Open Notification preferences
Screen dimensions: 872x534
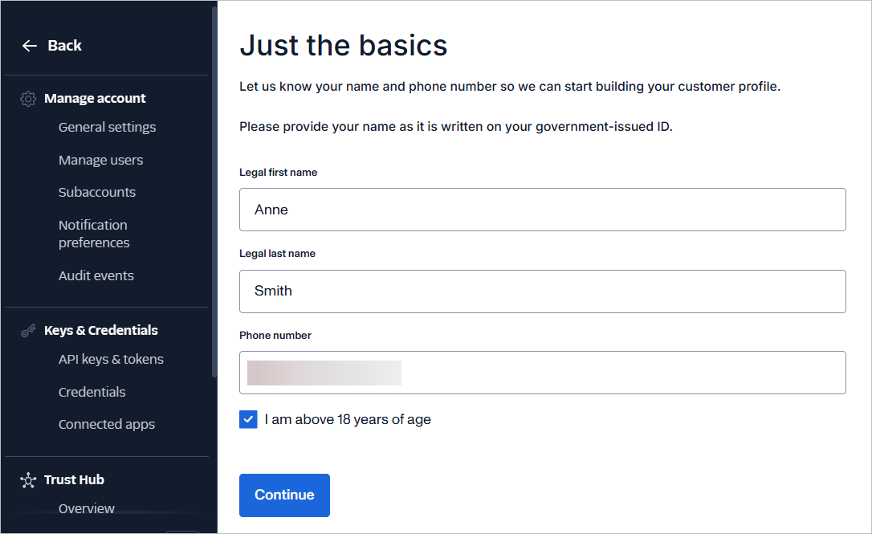click(x=94, y=234)
